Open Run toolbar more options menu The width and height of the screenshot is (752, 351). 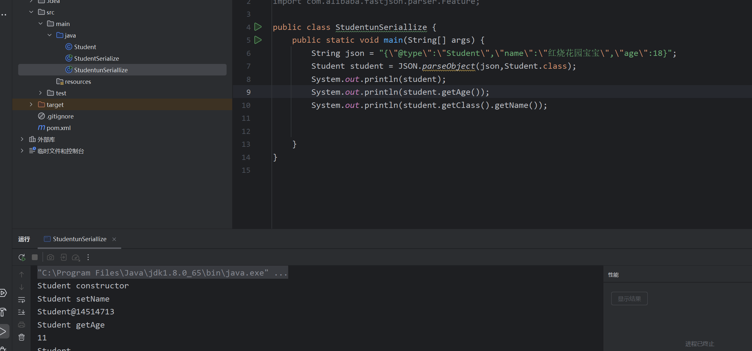pyautogui.click(x=88, y=257)
